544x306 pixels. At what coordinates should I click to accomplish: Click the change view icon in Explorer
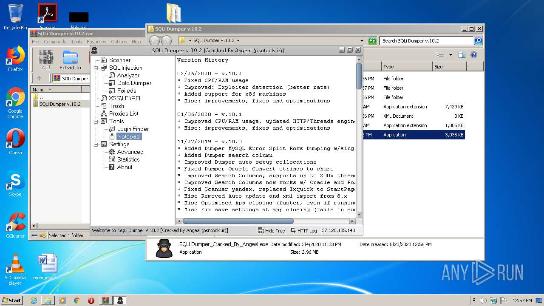click(x=440, y=55)
